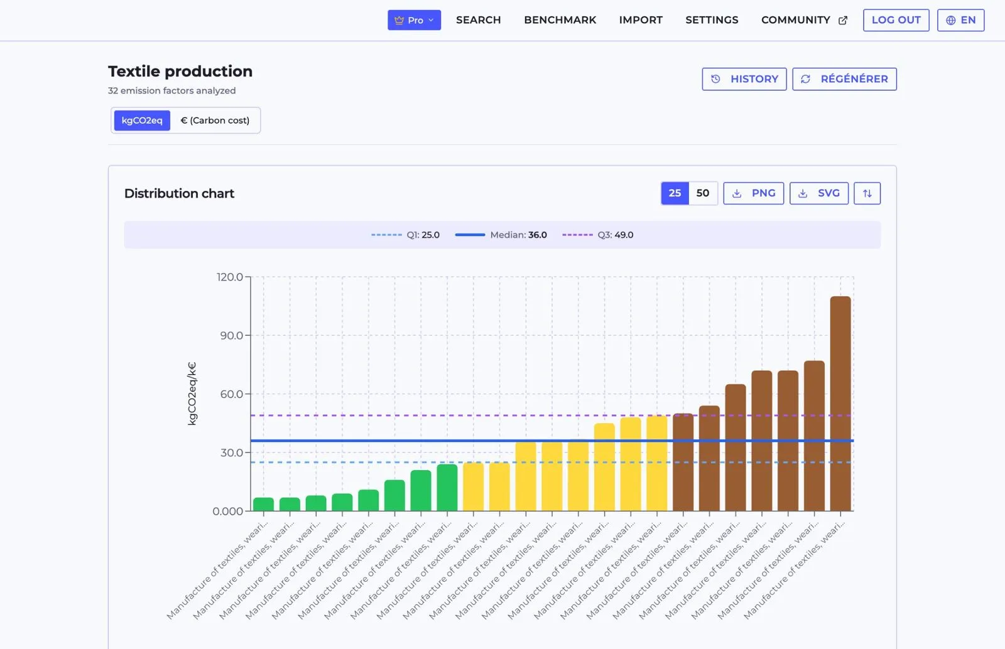Viewport: 1005px width, 649px height.
Task: Expand the Pro plan dropdown chevron
Action: [431, 20]
